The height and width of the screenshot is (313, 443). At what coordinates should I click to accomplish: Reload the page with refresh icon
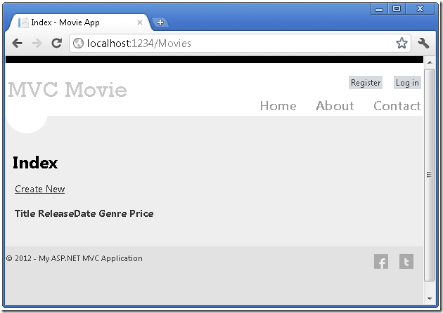[57, 44]
